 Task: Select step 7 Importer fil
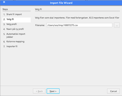pyautogui.click(x=12, y=46)
